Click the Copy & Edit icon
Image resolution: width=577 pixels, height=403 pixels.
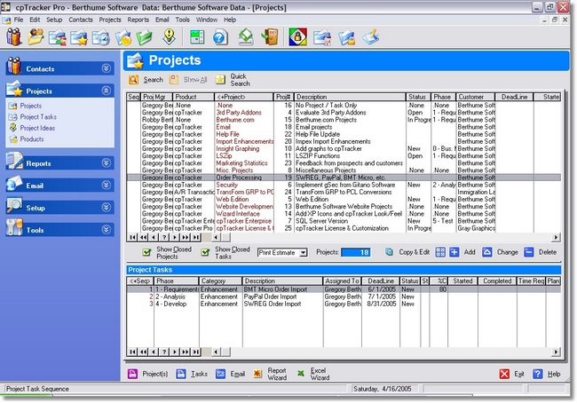389,252
